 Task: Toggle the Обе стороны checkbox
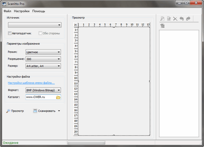[x=40, y=33]
